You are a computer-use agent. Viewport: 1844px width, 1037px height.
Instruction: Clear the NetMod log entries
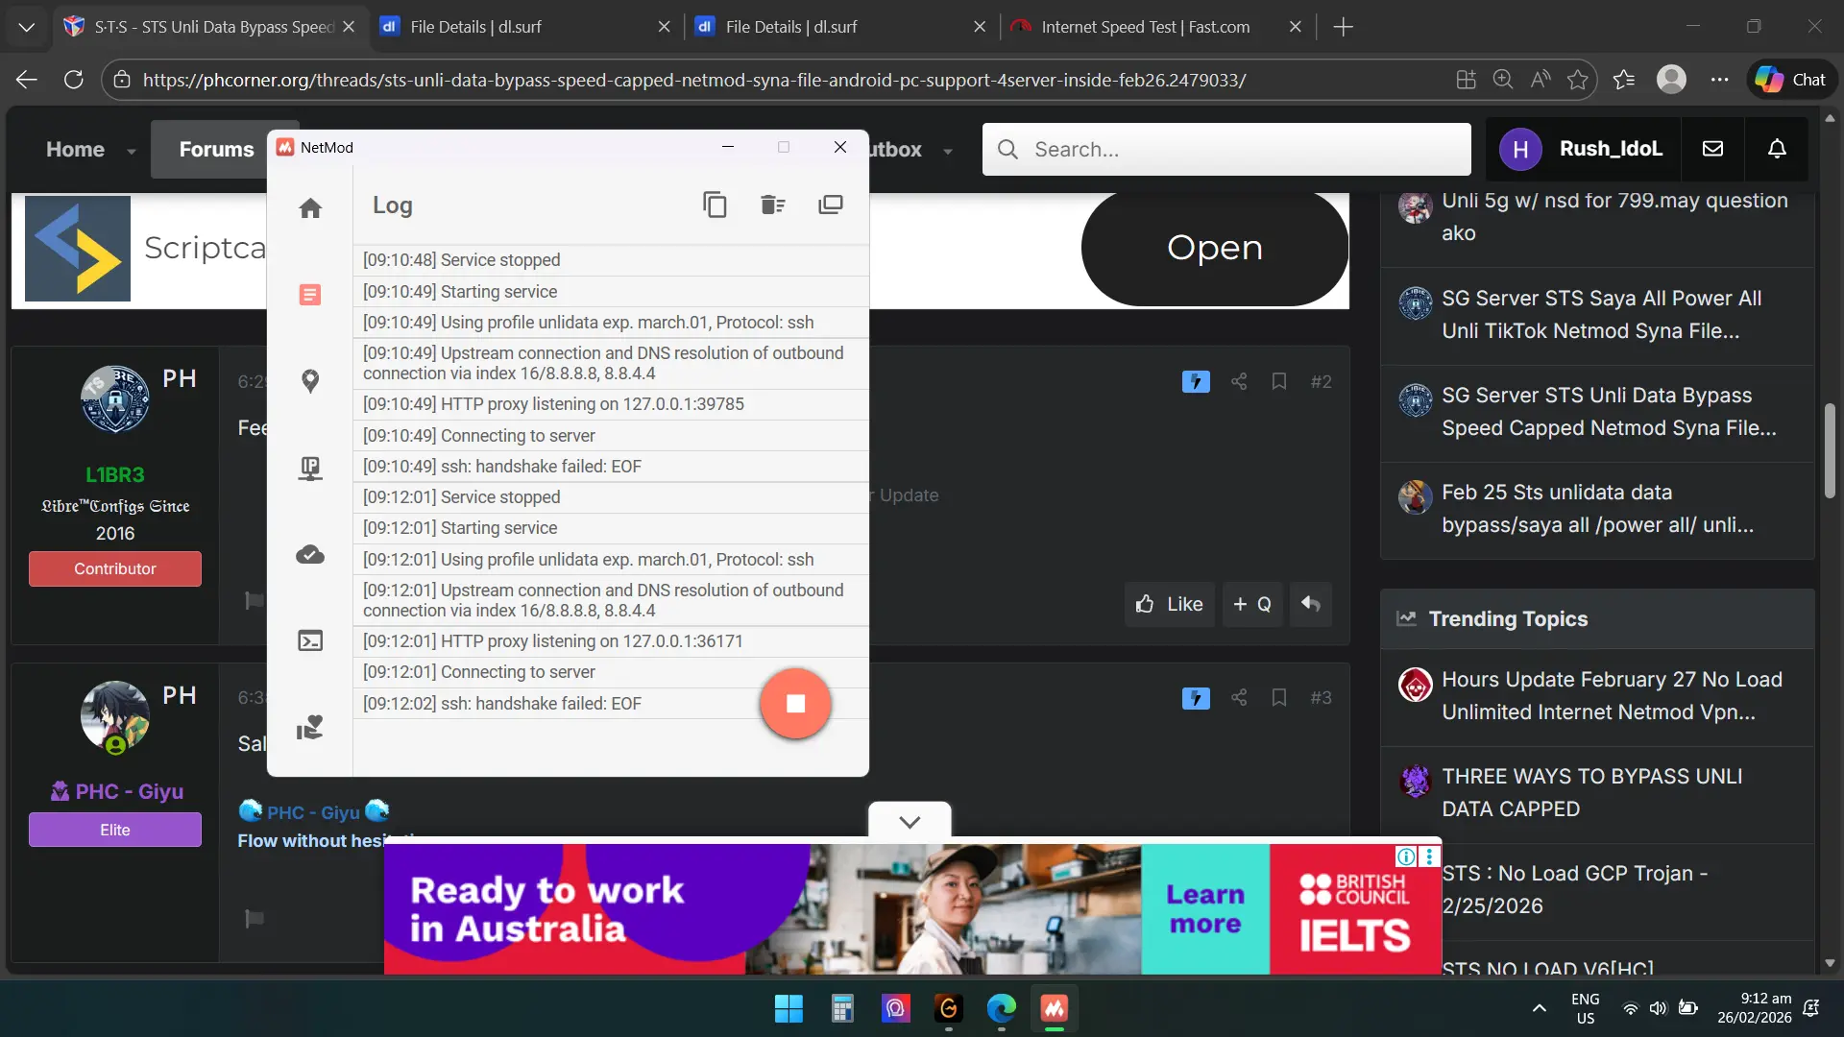click(772, 205)
